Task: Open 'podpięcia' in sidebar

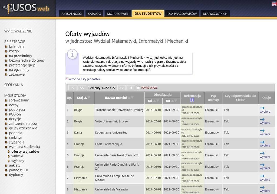Action: pyautogui.click(x=17, y=109)
